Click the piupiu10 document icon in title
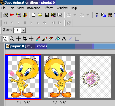This screenshot has width=115, height=106. coord(8,46)
